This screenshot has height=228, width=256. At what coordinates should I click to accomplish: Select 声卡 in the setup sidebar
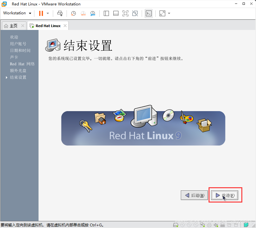coord(14,57)
